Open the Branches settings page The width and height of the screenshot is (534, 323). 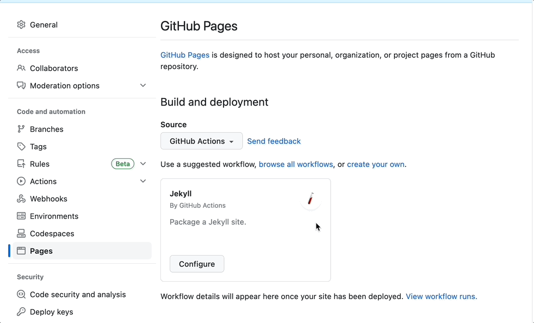point(47,129)
